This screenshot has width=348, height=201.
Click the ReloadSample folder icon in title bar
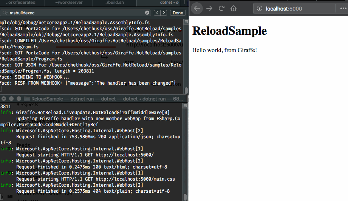coord(26,99)
